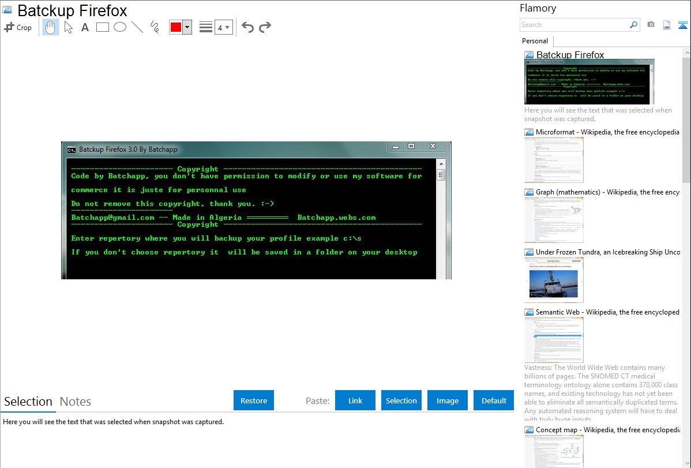Select the freehand squiggle tool
691x468 pixels.
[x=155, y=27]
